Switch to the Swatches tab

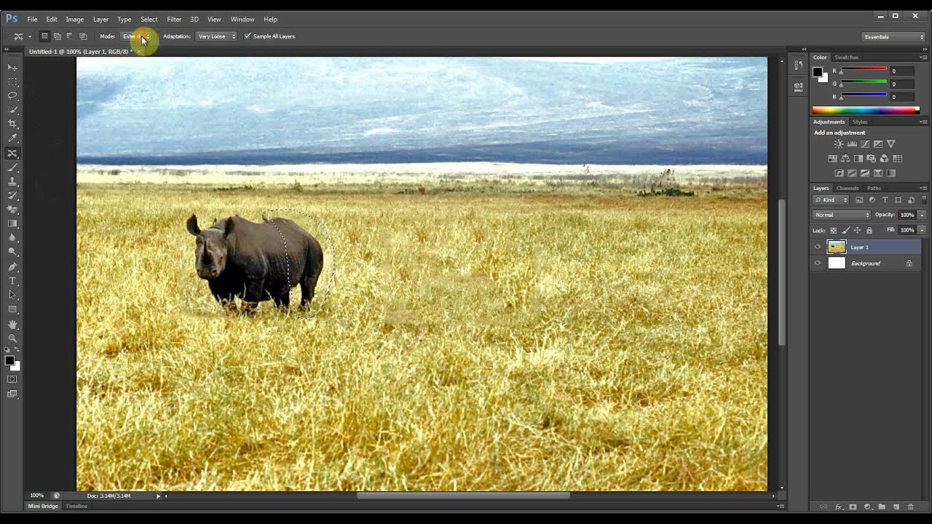(846, 57)
